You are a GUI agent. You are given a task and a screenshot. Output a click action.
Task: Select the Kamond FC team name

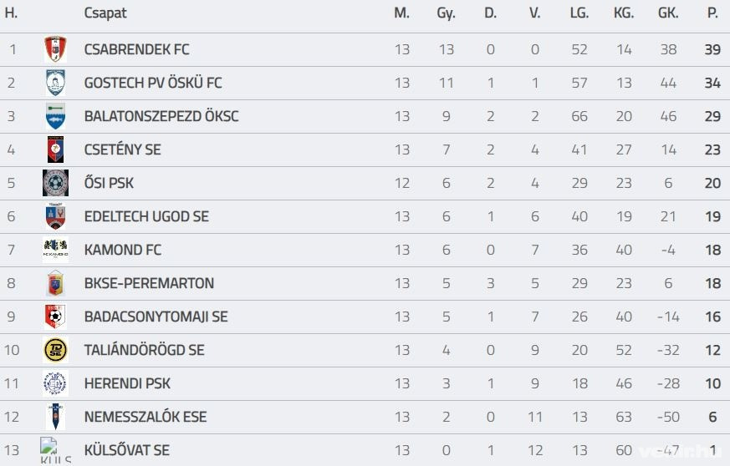coord(123,250)
